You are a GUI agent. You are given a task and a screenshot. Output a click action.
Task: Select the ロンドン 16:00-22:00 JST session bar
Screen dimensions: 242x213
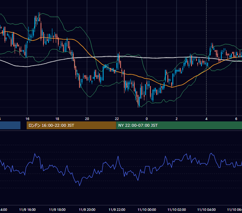tap(71, 125)
